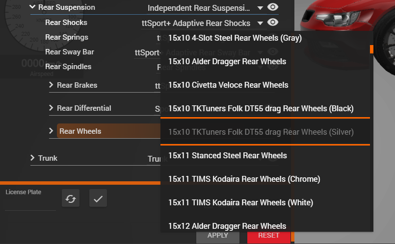The image size is (395, 244).
Task: Toggle Rear Shocks visibility eye icon
Action: point(272,23)
